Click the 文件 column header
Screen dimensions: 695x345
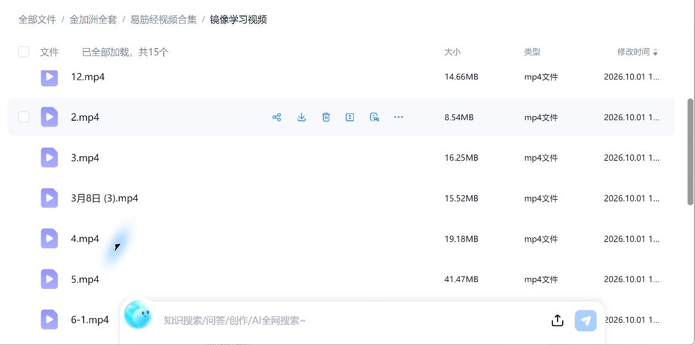(49, 52)
